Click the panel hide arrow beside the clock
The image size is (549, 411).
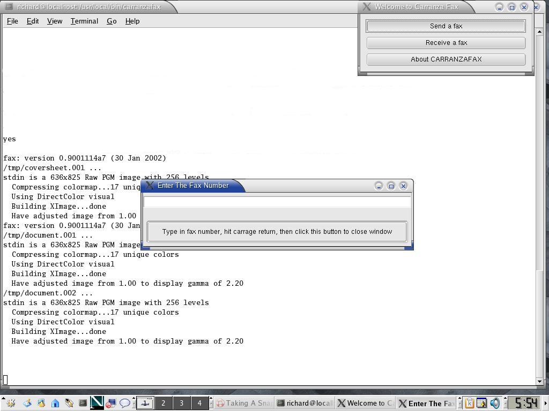tap(546, 403)
